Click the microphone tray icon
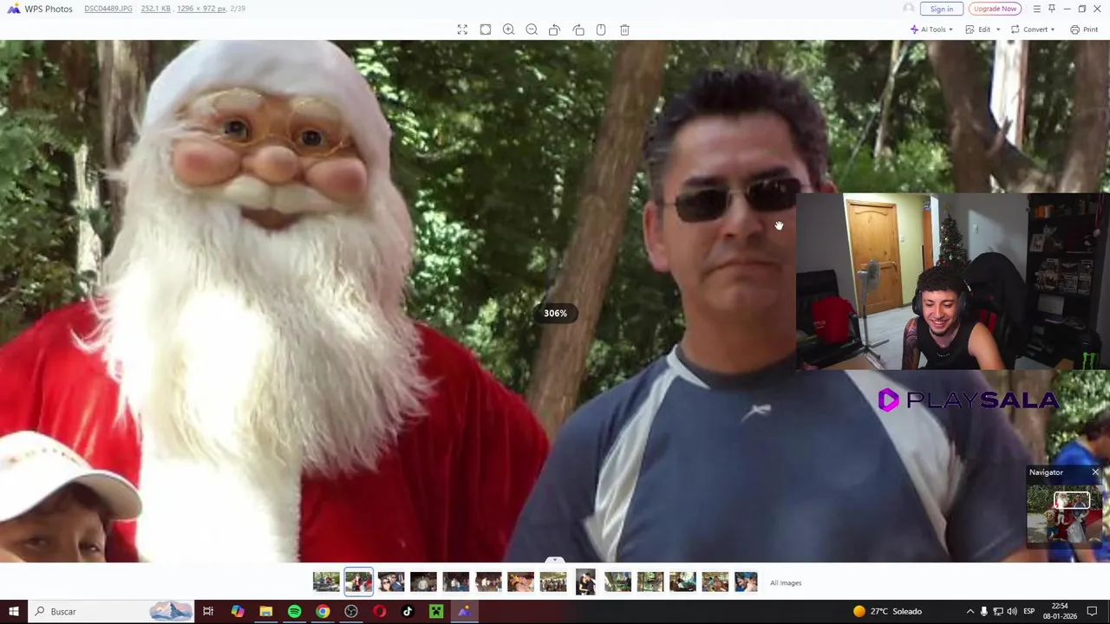Viewport: 1110px width, 624px height. (983, 611)
